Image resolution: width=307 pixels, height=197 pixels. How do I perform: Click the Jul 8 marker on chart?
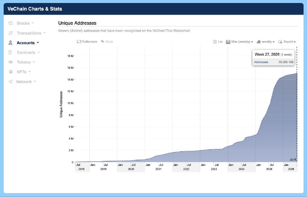point(293,160)
